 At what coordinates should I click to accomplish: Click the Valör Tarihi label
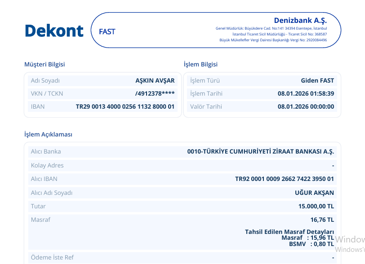[x=206, y=106]
